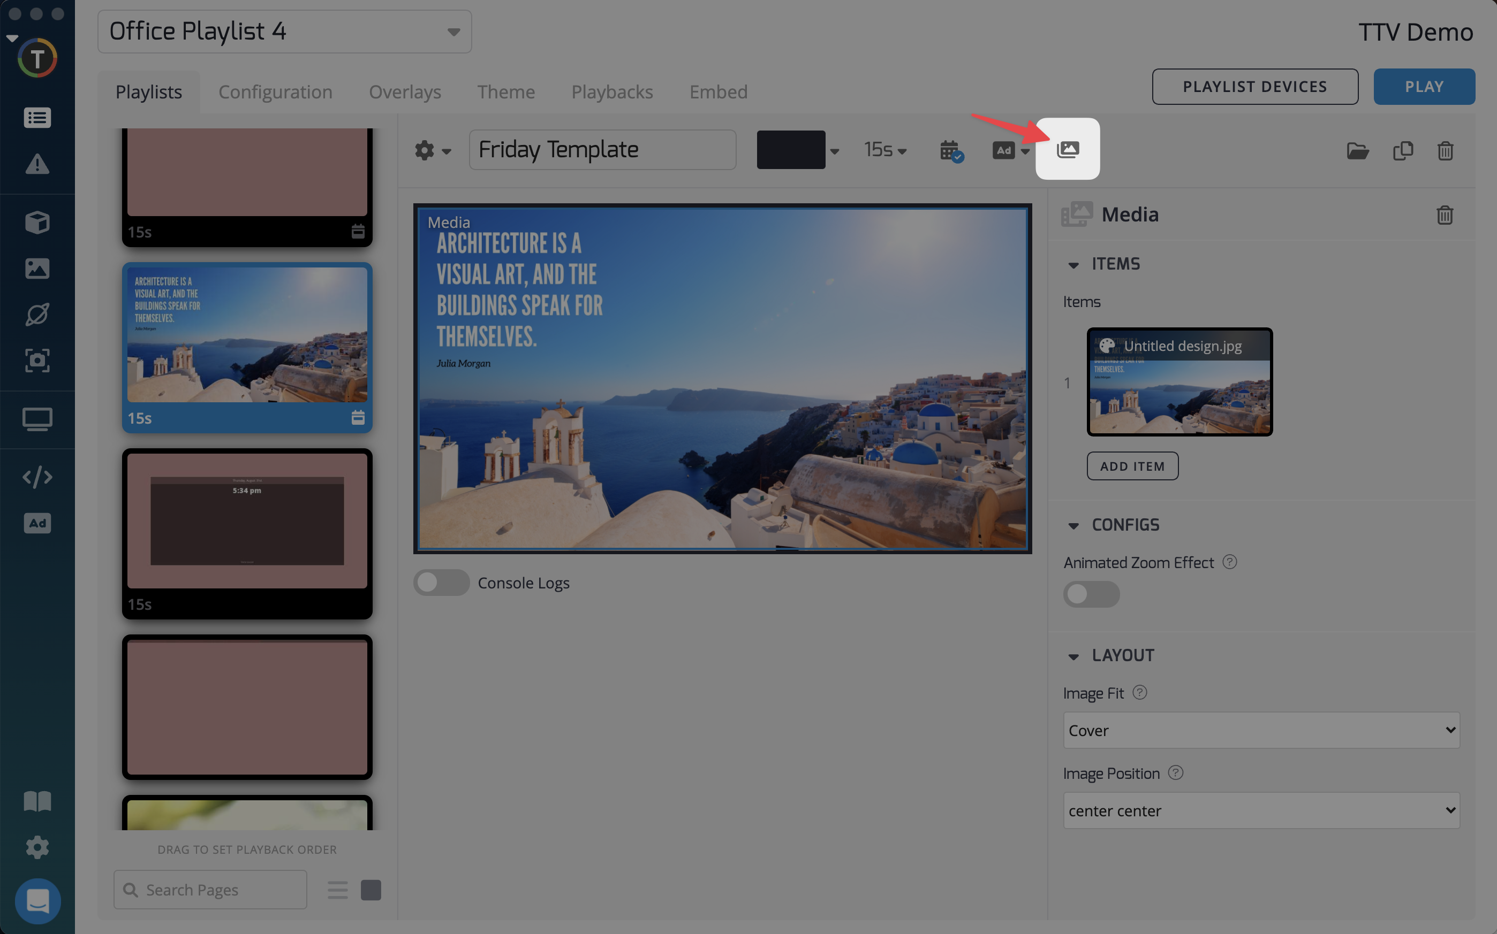Open the page schedule calendar icon
Screen dimensions: 1497x934
point(950,150)
